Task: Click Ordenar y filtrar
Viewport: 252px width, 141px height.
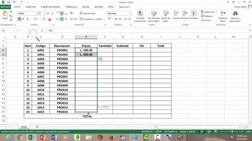Action: pos(223,16)
